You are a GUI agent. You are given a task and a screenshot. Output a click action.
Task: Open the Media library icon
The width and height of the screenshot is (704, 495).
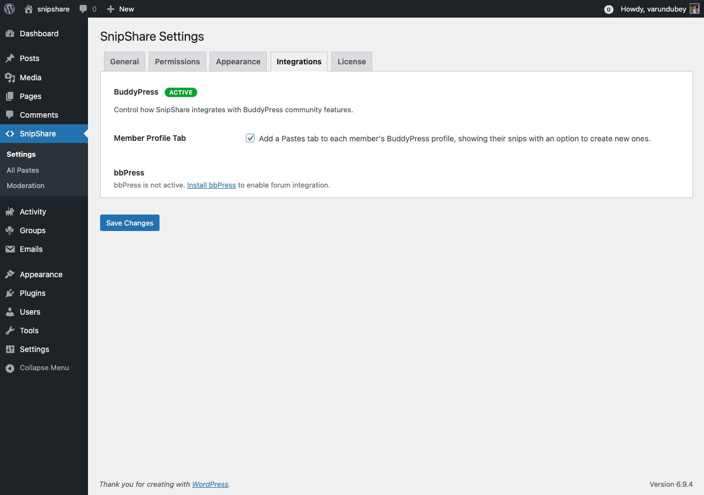(10, 78)
